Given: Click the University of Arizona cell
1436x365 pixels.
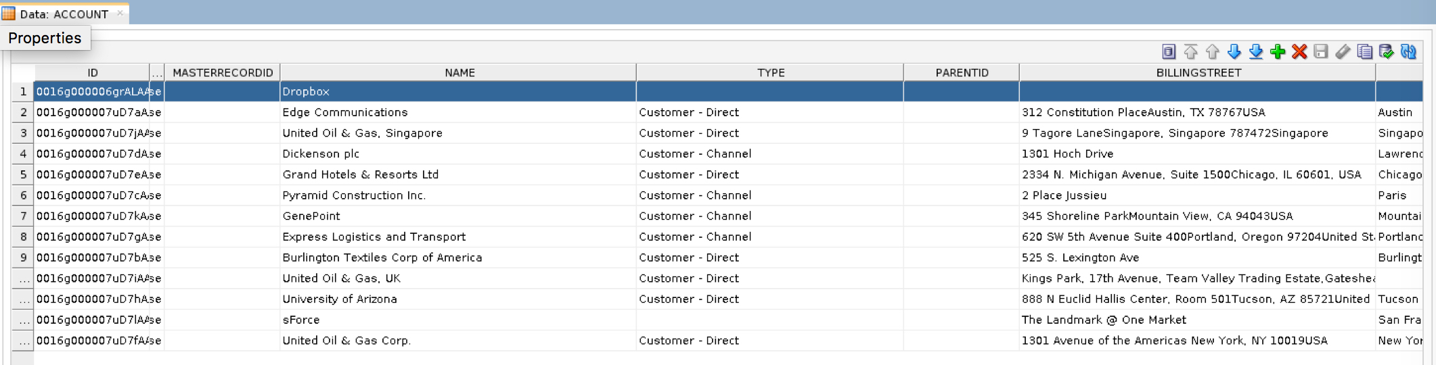Looking at the screenshot, I should 457,299.
